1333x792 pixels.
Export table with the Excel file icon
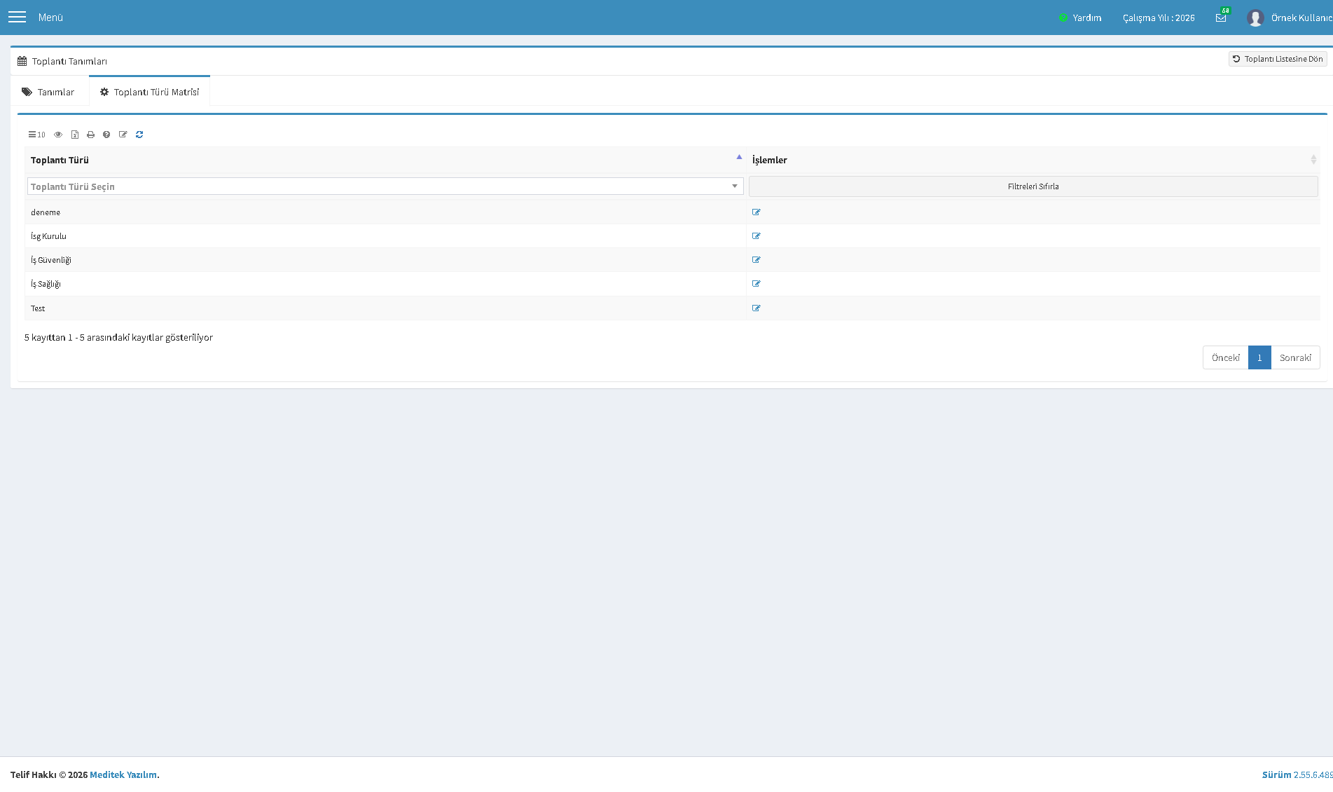pyautogui.click(x=75, y=135)
